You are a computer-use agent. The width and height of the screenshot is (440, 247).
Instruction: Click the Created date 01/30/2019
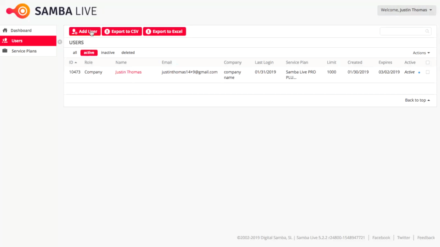(358, 72)
